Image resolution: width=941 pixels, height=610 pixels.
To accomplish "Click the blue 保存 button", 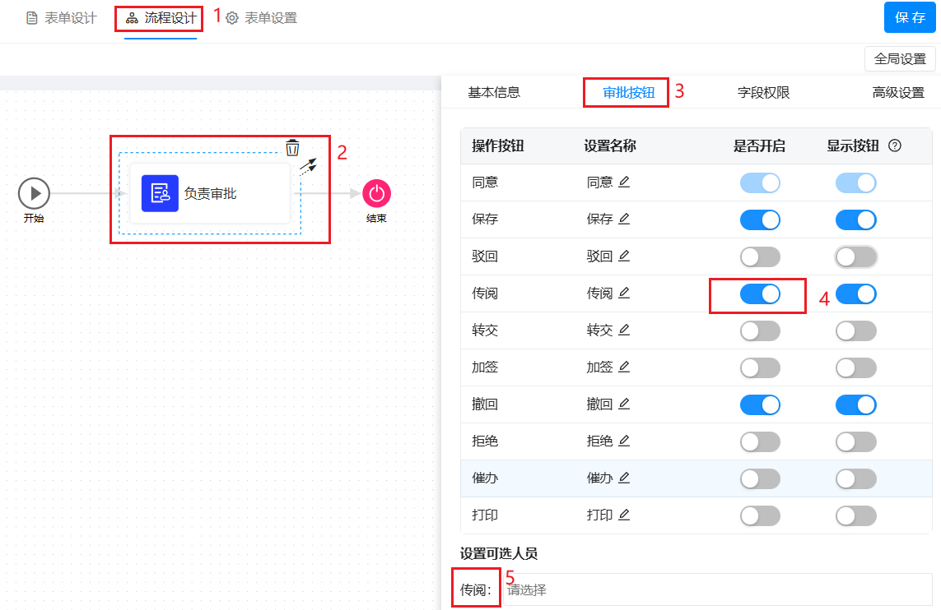I will point(909,17).
